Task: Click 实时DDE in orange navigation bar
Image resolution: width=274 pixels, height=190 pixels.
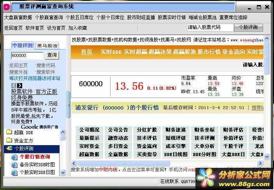Action: tap(111, 52)
